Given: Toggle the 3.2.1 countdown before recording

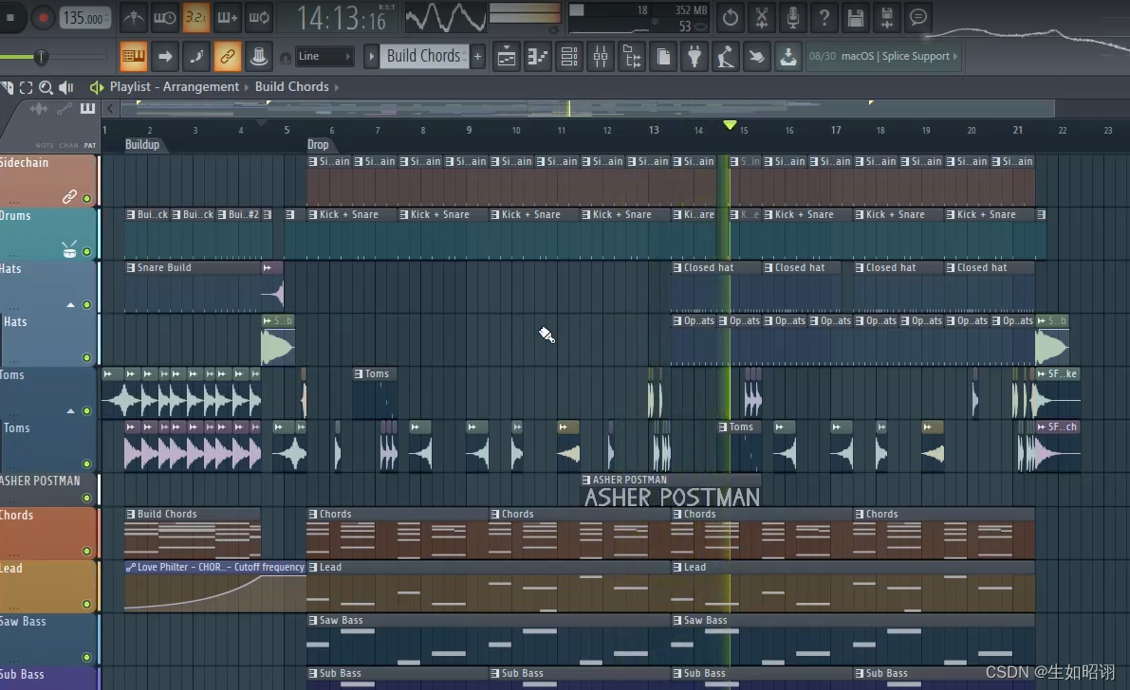Looking at the screenshot, I should (195, 17).
